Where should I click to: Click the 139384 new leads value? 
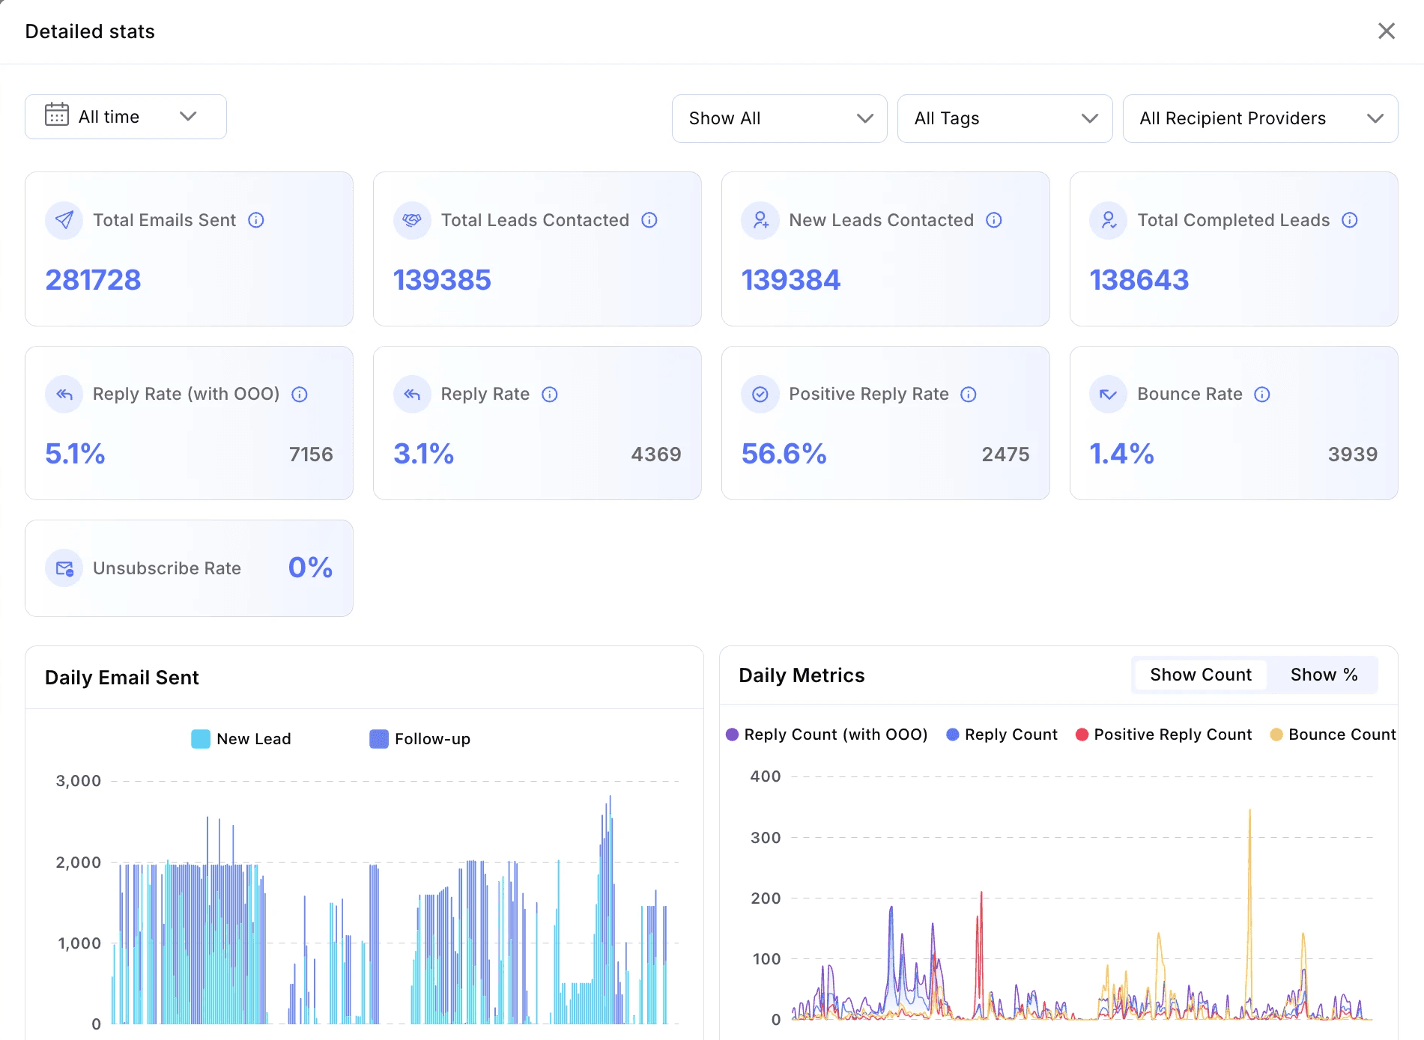(791, 280)
